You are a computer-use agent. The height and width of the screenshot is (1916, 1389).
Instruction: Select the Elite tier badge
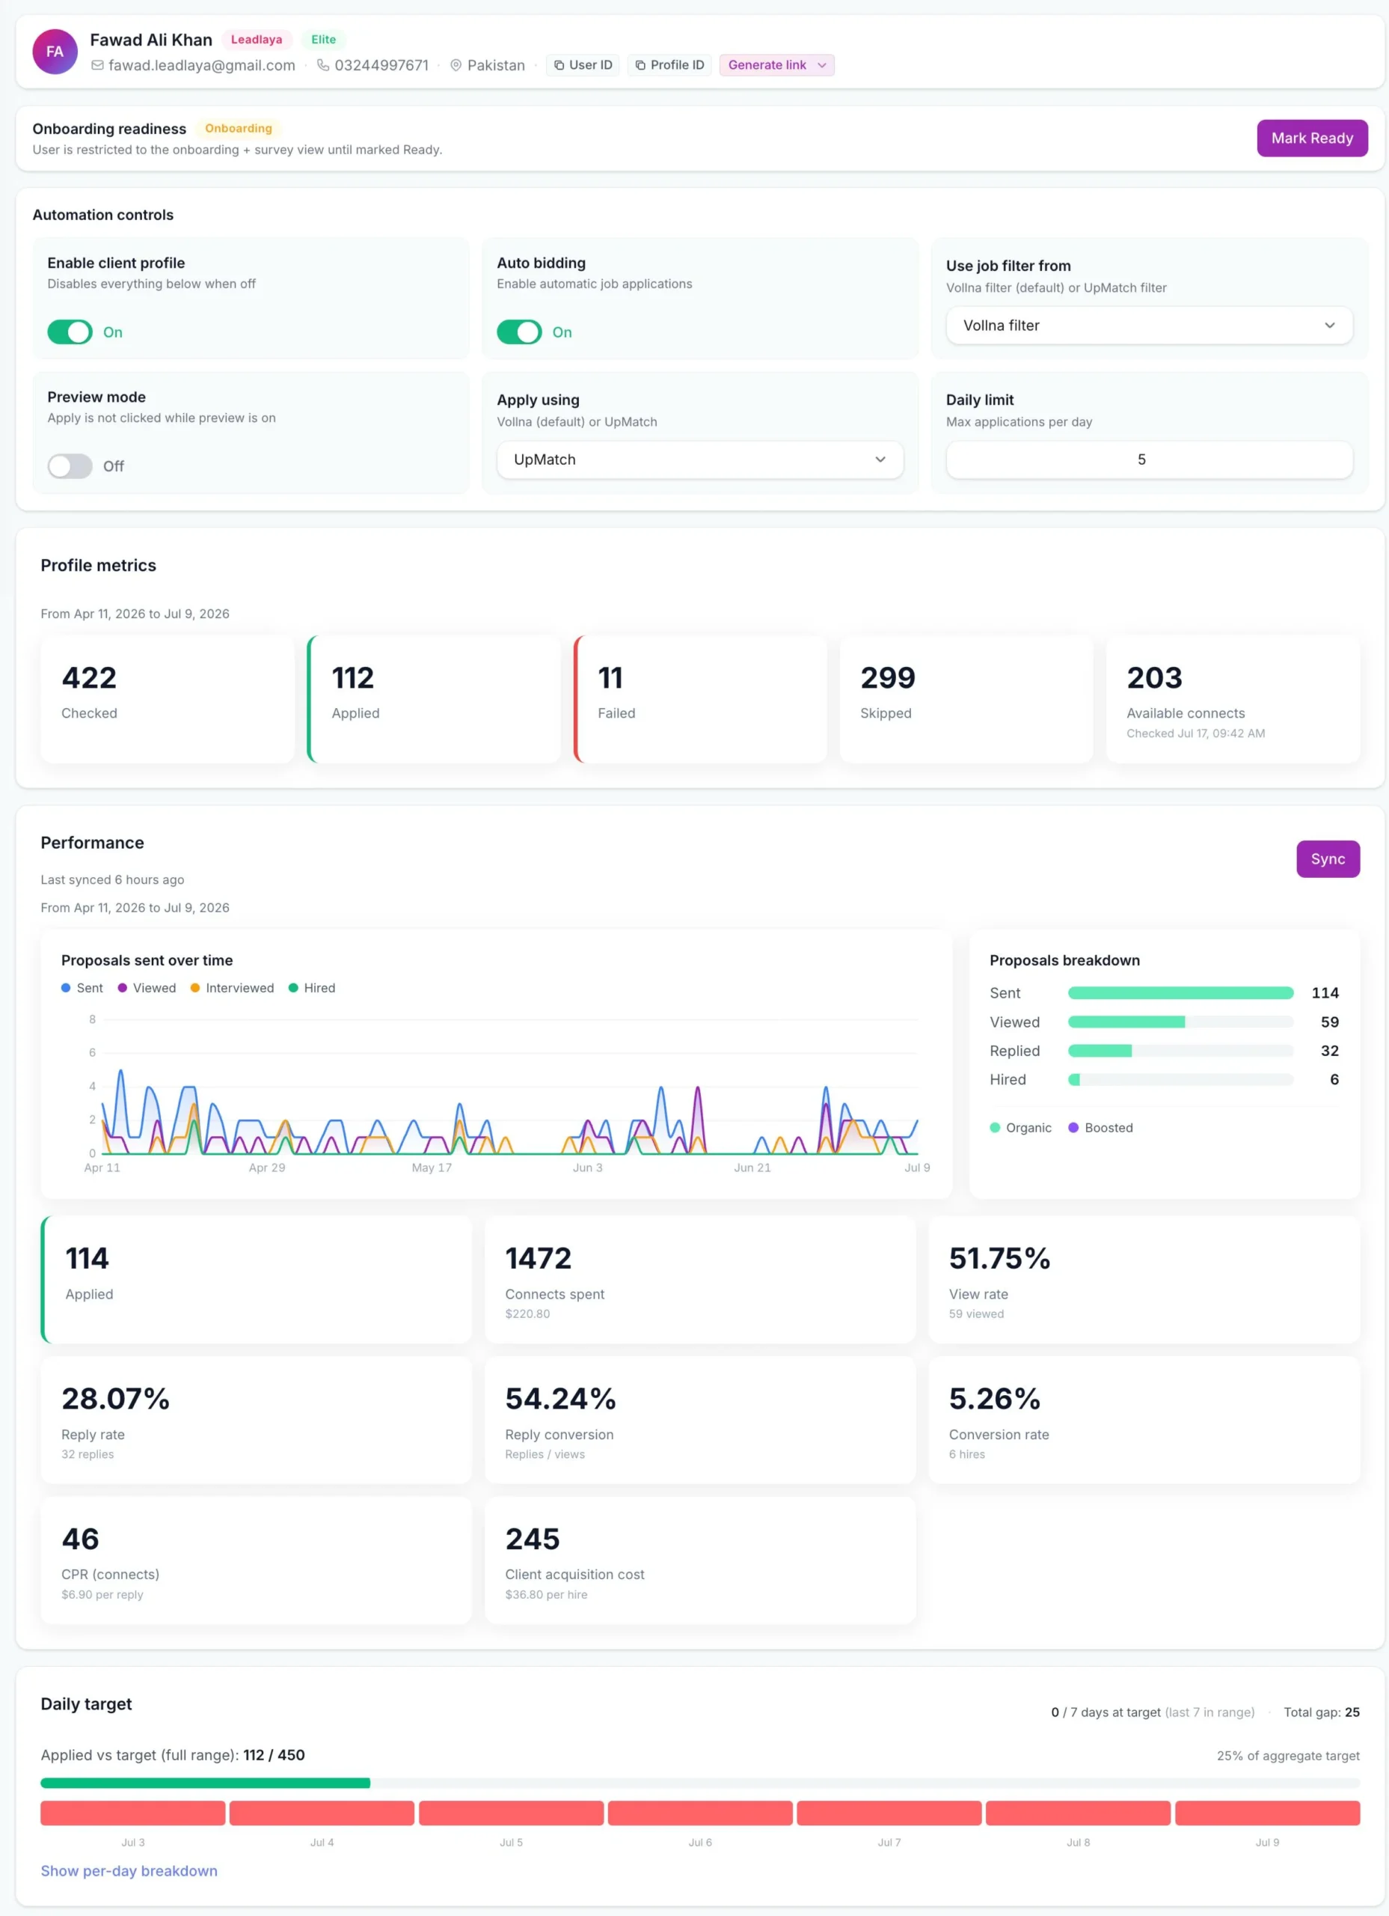323,40
